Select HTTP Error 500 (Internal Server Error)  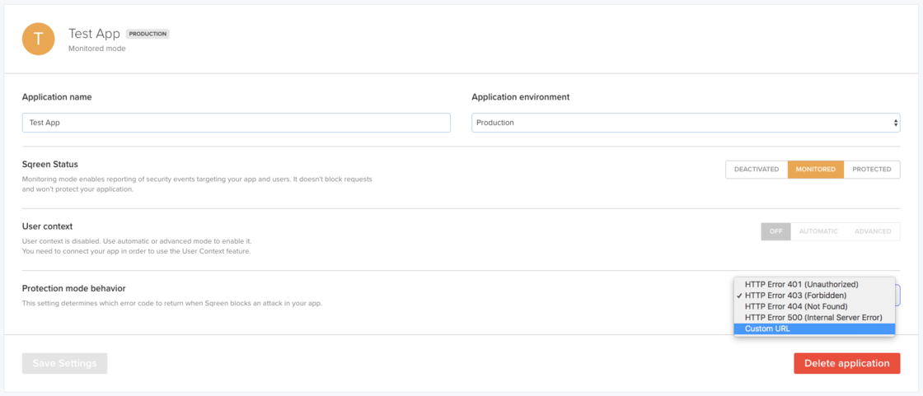pyautogui.click(x=813, y=318)
